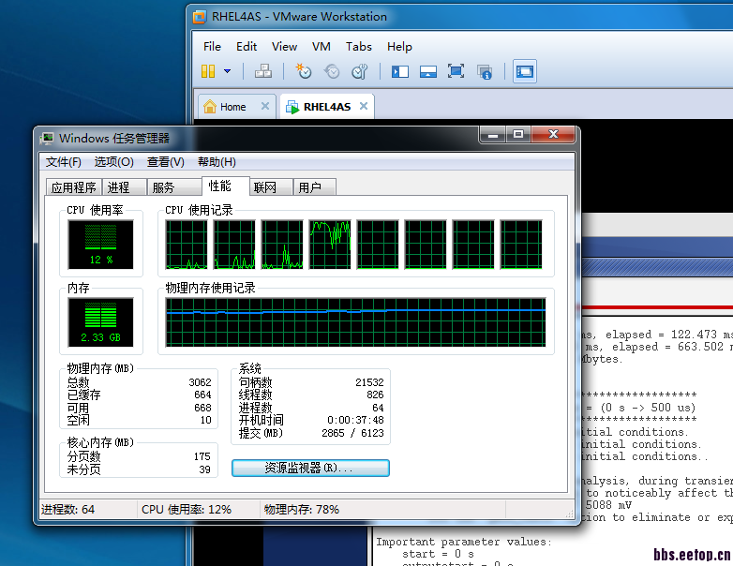This screenshot has width=733, height=566.
Task: Open the Tabs menu in VMware Workstation
Action: (x=359, y=47)
